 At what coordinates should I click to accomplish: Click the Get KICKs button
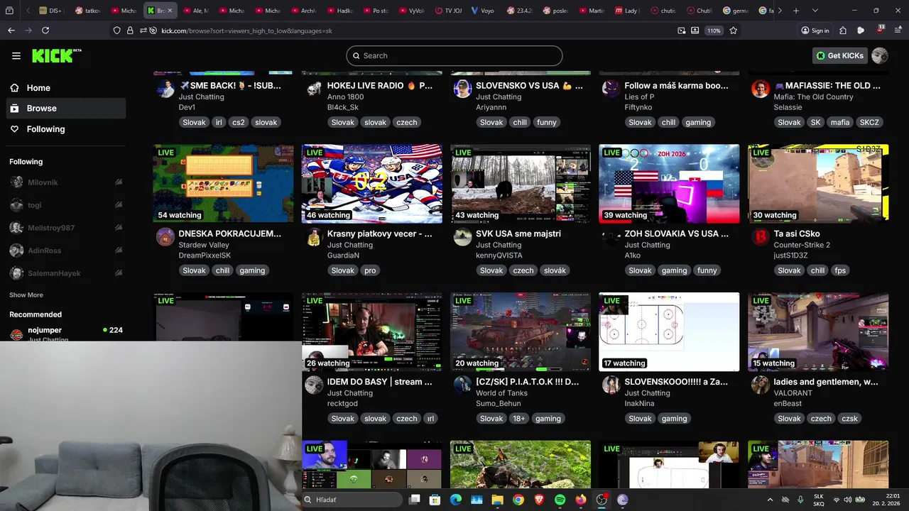(x=840, y=55)
